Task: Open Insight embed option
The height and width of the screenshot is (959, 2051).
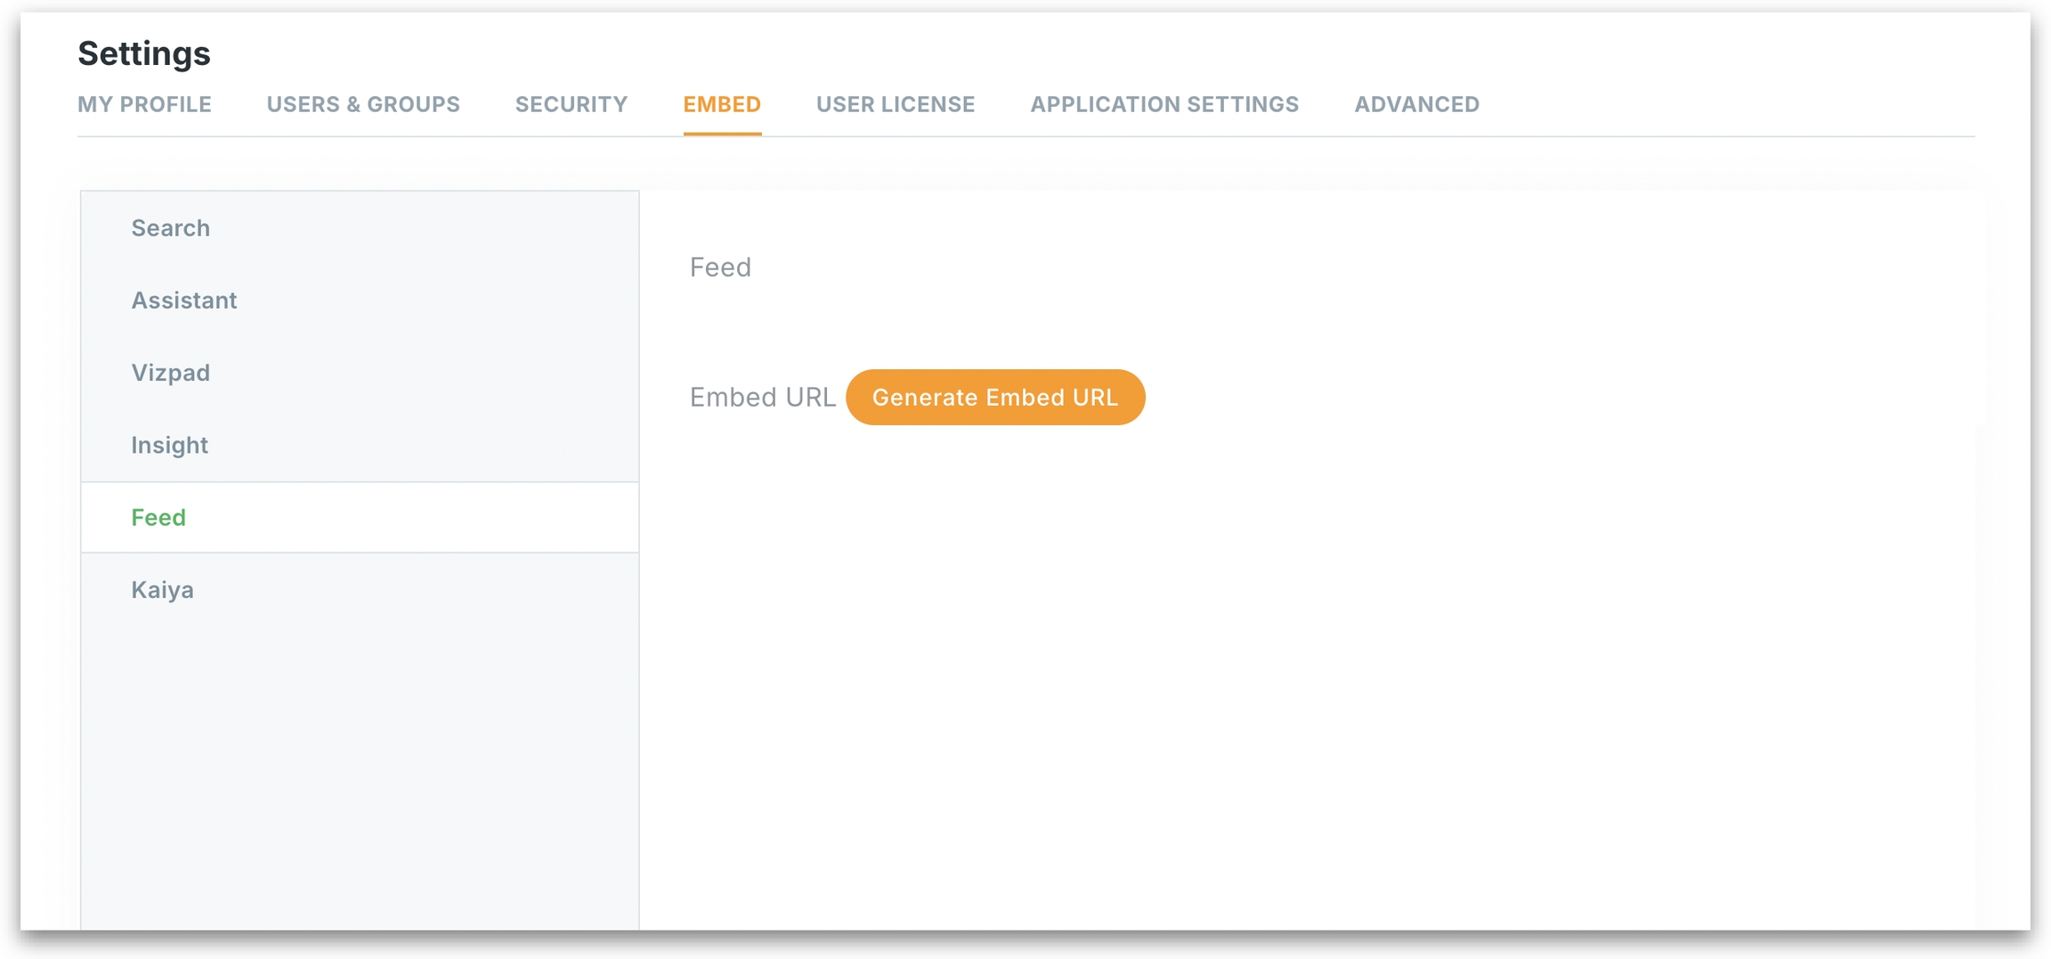Action: tap(169, 445)
